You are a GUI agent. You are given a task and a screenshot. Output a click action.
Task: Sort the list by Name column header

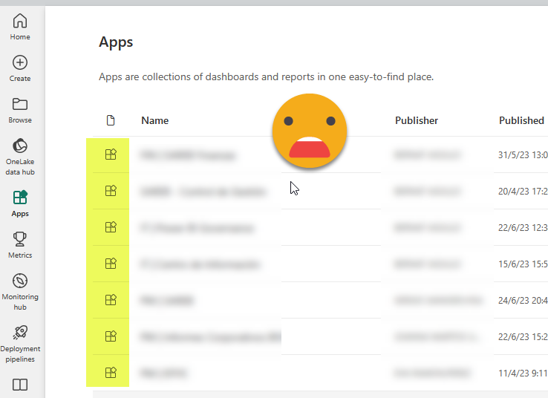(154, 120)
